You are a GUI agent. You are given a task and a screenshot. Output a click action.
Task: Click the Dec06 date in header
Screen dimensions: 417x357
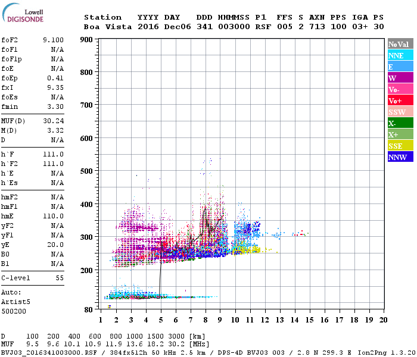(178, 27)
